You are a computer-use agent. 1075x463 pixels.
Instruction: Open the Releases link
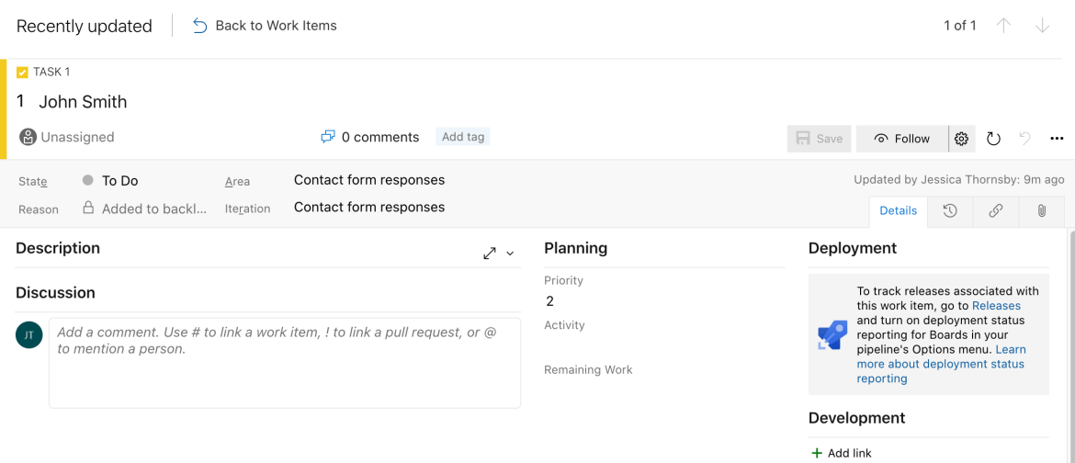(996, 306)
